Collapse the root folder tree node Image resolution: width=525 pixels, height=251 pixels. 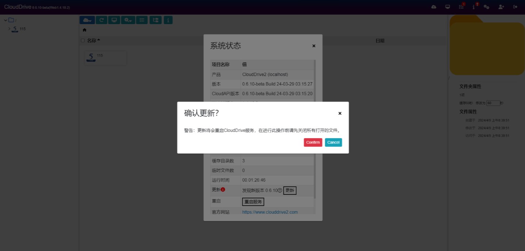5,20
